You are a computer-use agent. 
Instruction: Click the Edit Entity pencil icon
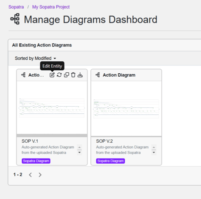coord(52,75)
